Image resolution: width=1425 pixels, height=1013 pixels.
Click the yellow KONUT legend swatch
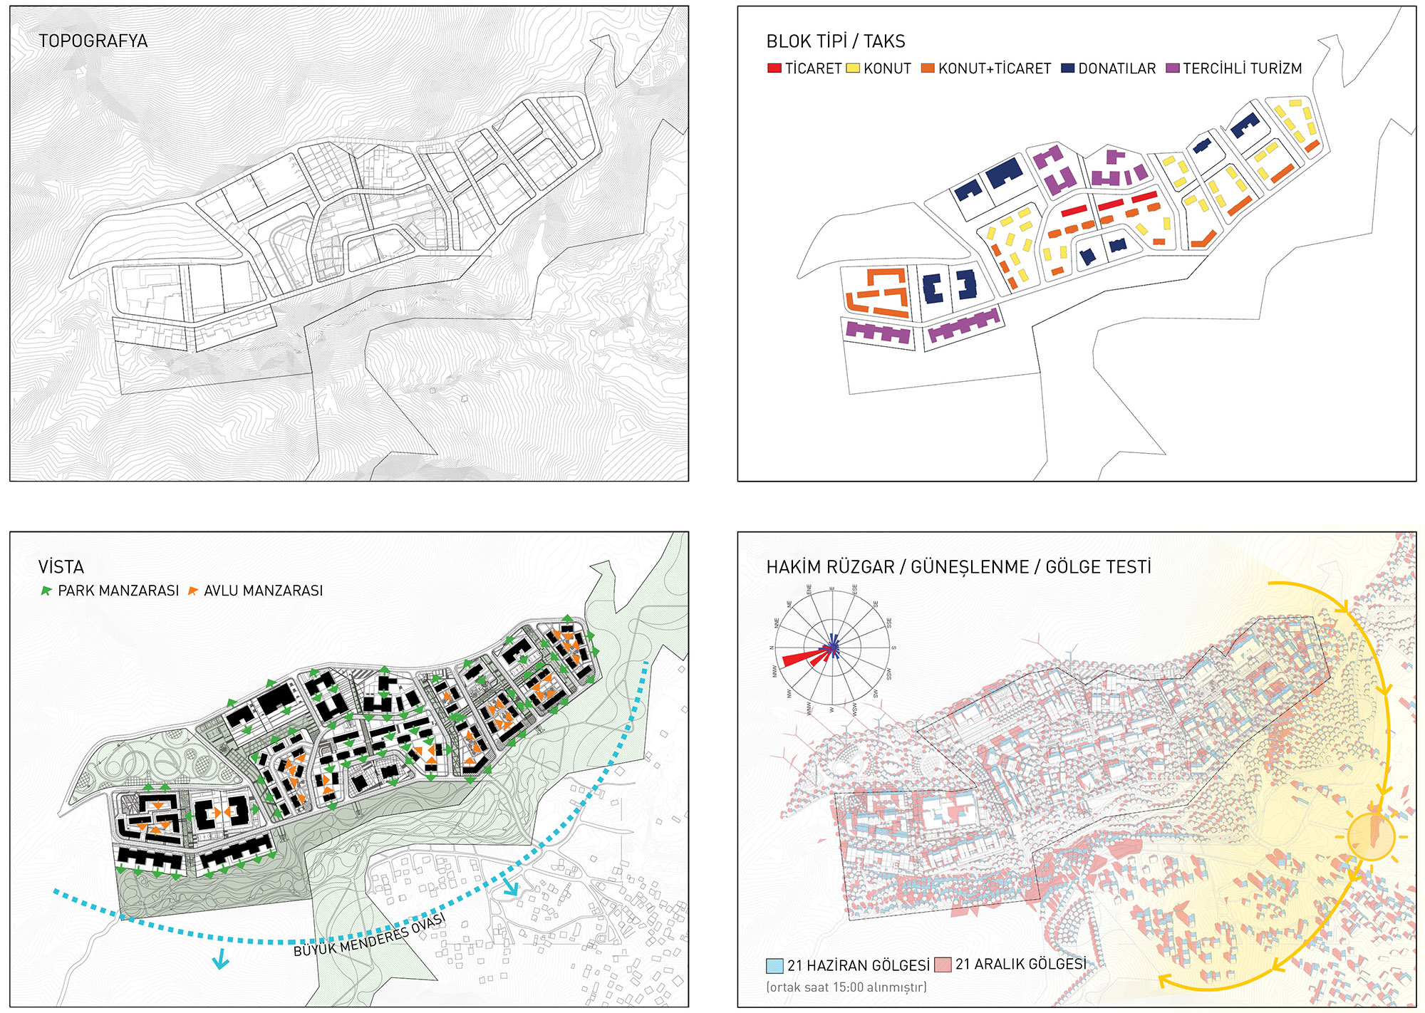click(x=853, y=68)
